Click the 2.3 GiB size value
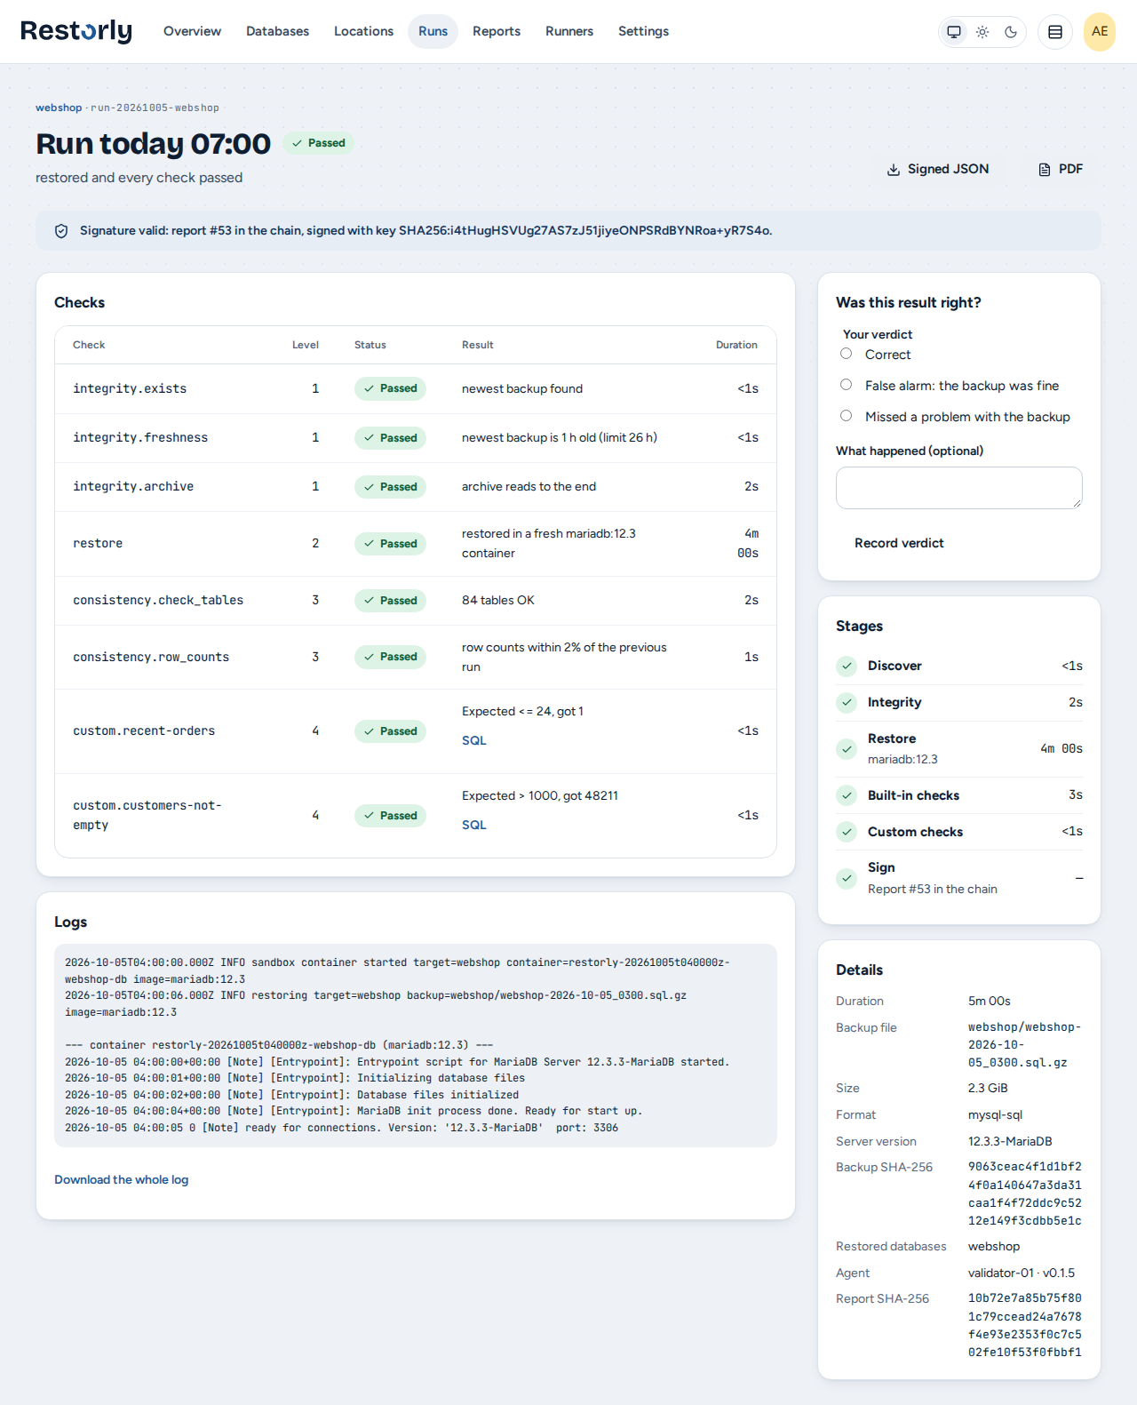1137x1405 pixels. click(x=988, y=1089)
